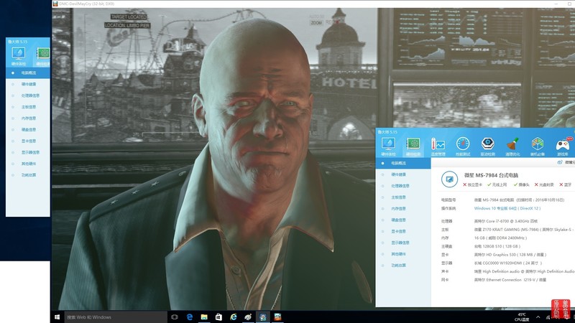
Task: Select 电脑概览 in the right window sidebar
Action: 403,164
